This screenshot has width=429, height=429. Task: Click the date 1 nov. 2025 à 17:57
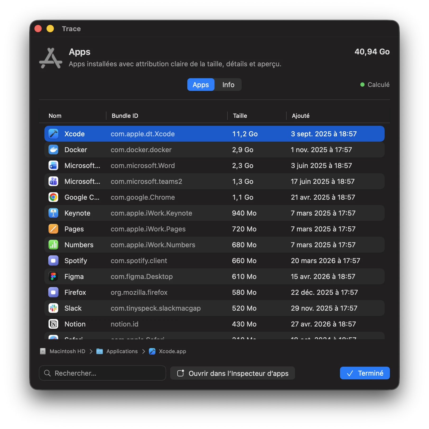[x=321, y=150]
